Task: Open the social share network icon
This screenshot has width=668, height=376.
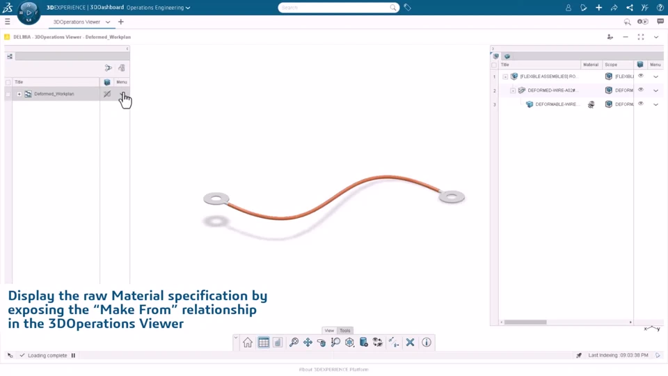Action: [630, 8]
